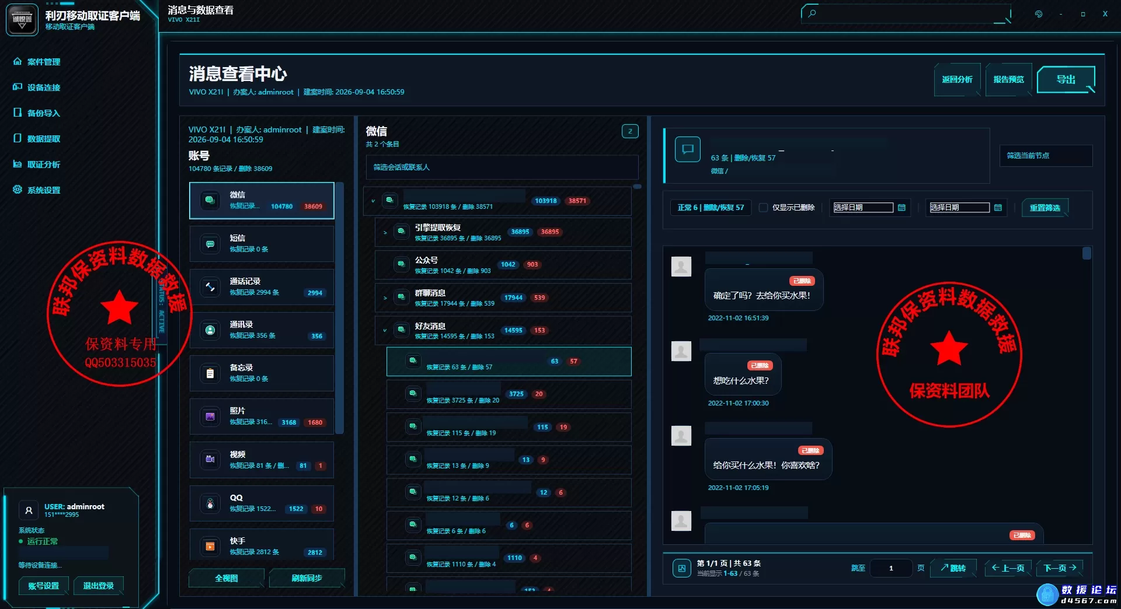Click 重置筛选 to reset filters
Viewport: 1121px width, 609px height.
(x=1045, y=208)
